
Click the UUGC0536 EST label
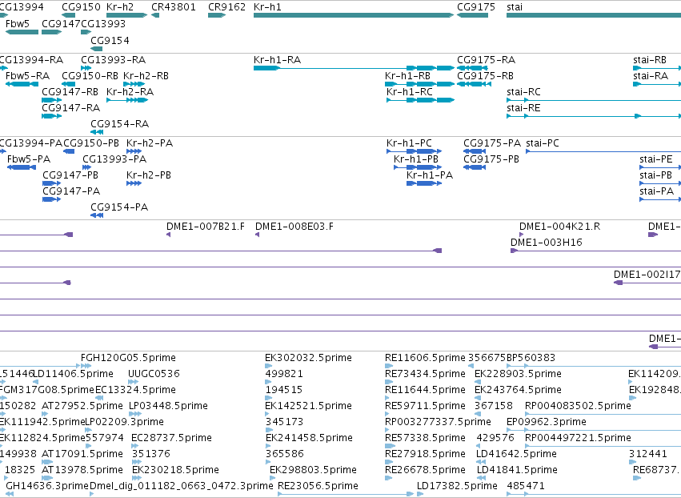pos(154,374)
